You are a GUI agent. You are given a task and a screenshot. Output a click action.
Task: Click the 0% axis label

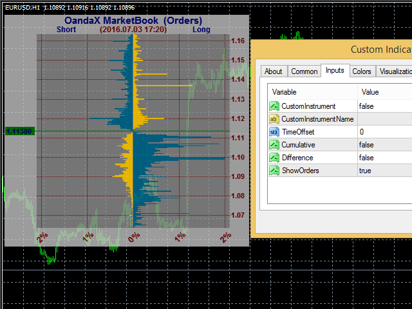(134, 238)
